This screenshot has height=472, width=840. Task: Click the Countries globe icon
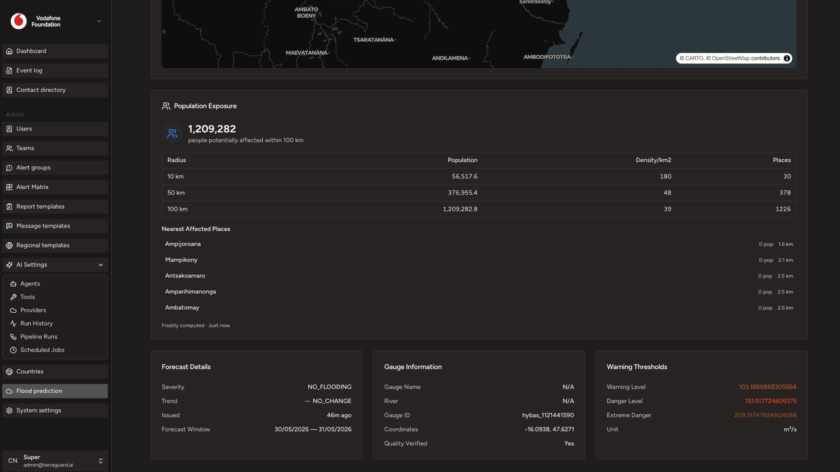pyautogui.click(x=9, y=371)
